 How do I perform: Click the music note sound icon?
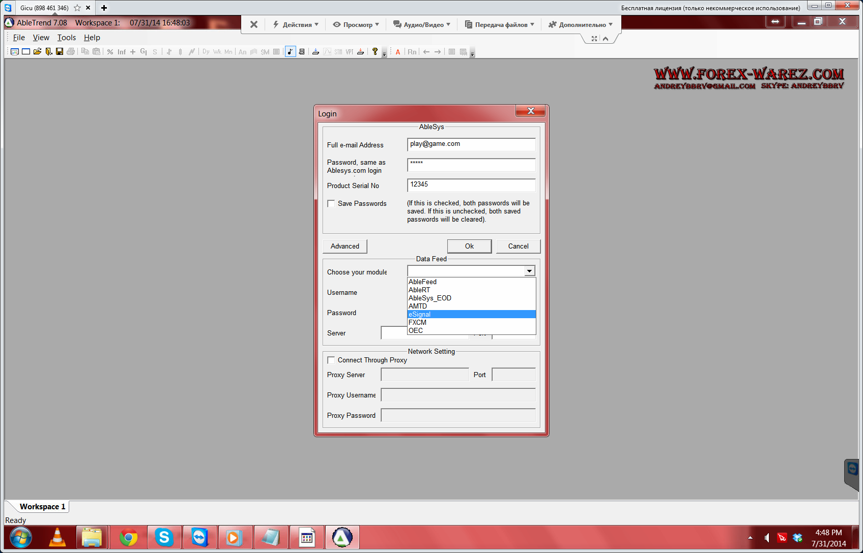290,52
